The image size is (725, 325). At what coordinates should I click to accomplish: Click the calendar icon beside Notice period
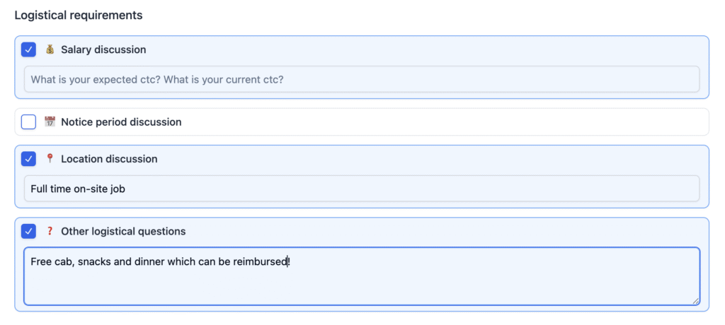(50, 122)
